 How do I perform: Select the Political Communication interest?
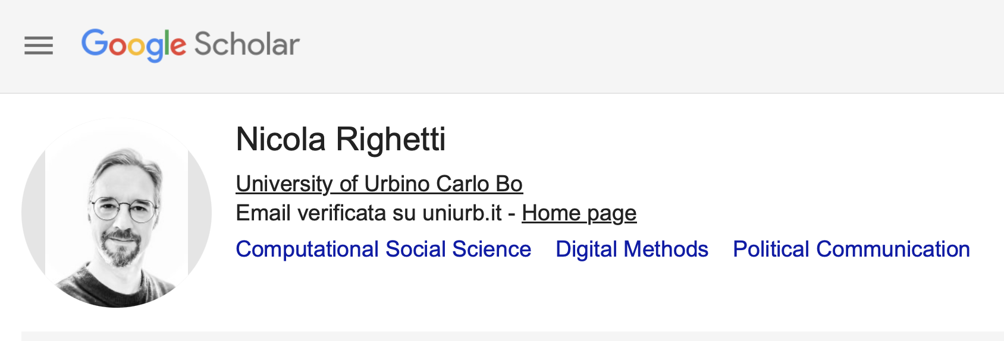[851, 249]
